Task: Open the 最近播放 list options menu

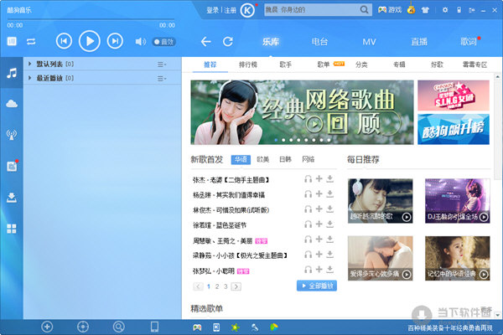Action: tap(162, 79)
